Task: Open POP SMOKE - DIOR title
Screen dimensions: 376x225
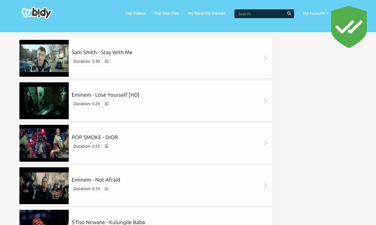Action: [x=95, y=137]
